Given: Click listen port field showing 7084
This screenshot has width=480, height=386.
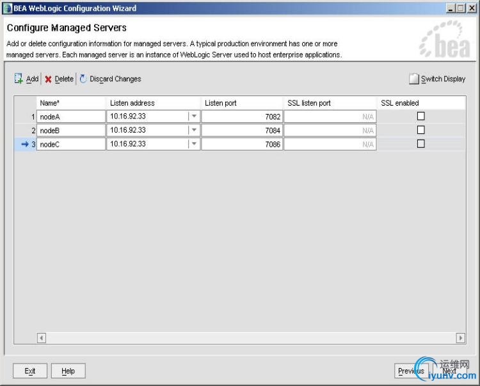Looking at the screenshot, I should [242, 130].
